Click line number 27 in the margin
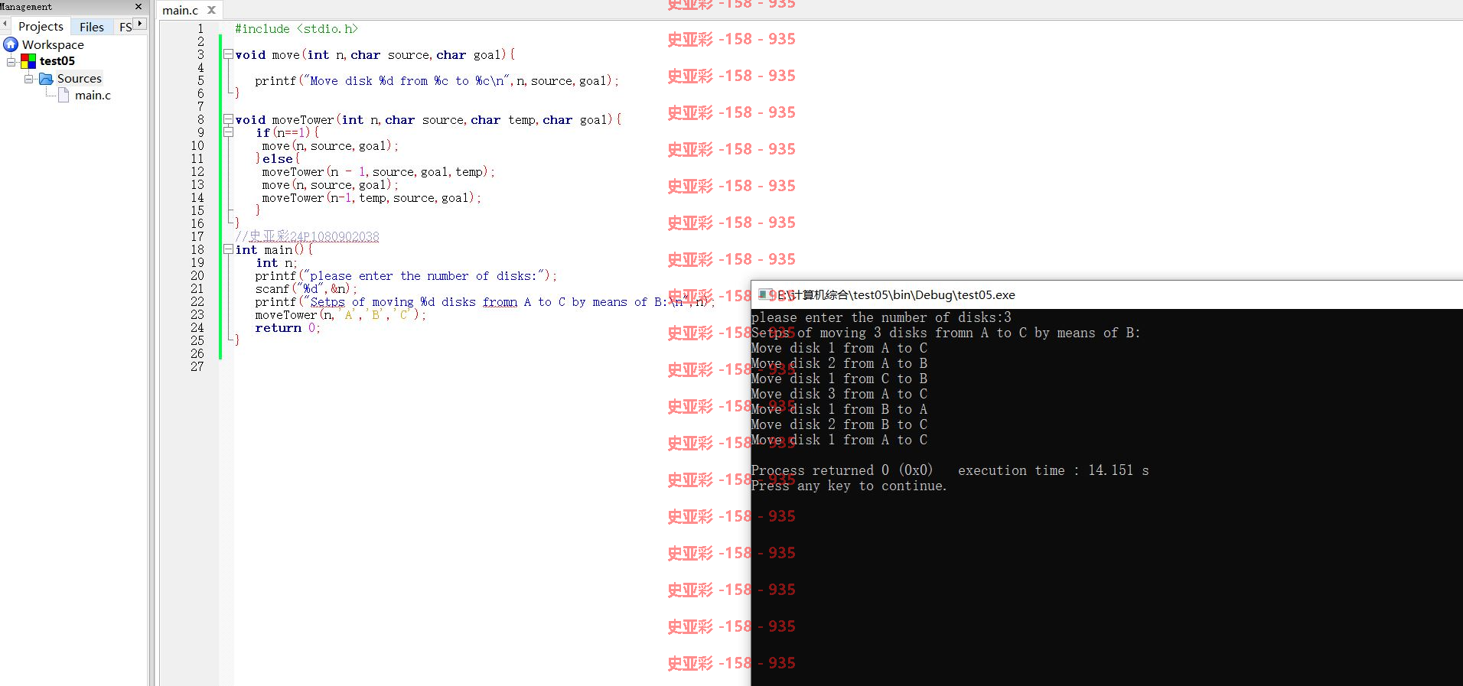Screen dimensions: 1463x686 tap(197, 367)
